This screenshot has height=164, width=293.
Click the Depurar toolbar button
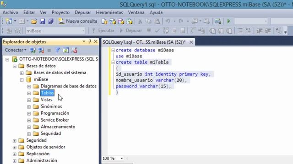[x=131, y=31]
